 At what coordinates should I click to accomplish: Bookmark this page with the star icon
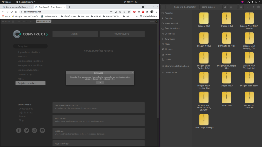(129, 12)
